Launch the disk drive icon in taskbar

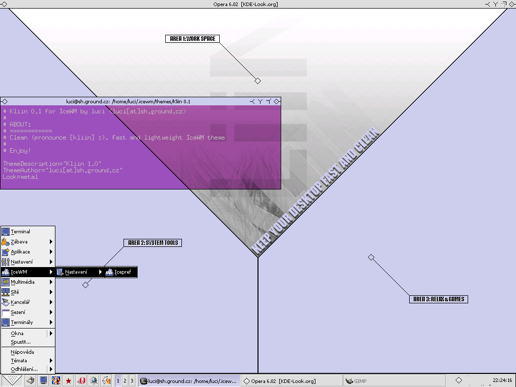[31, 381]
